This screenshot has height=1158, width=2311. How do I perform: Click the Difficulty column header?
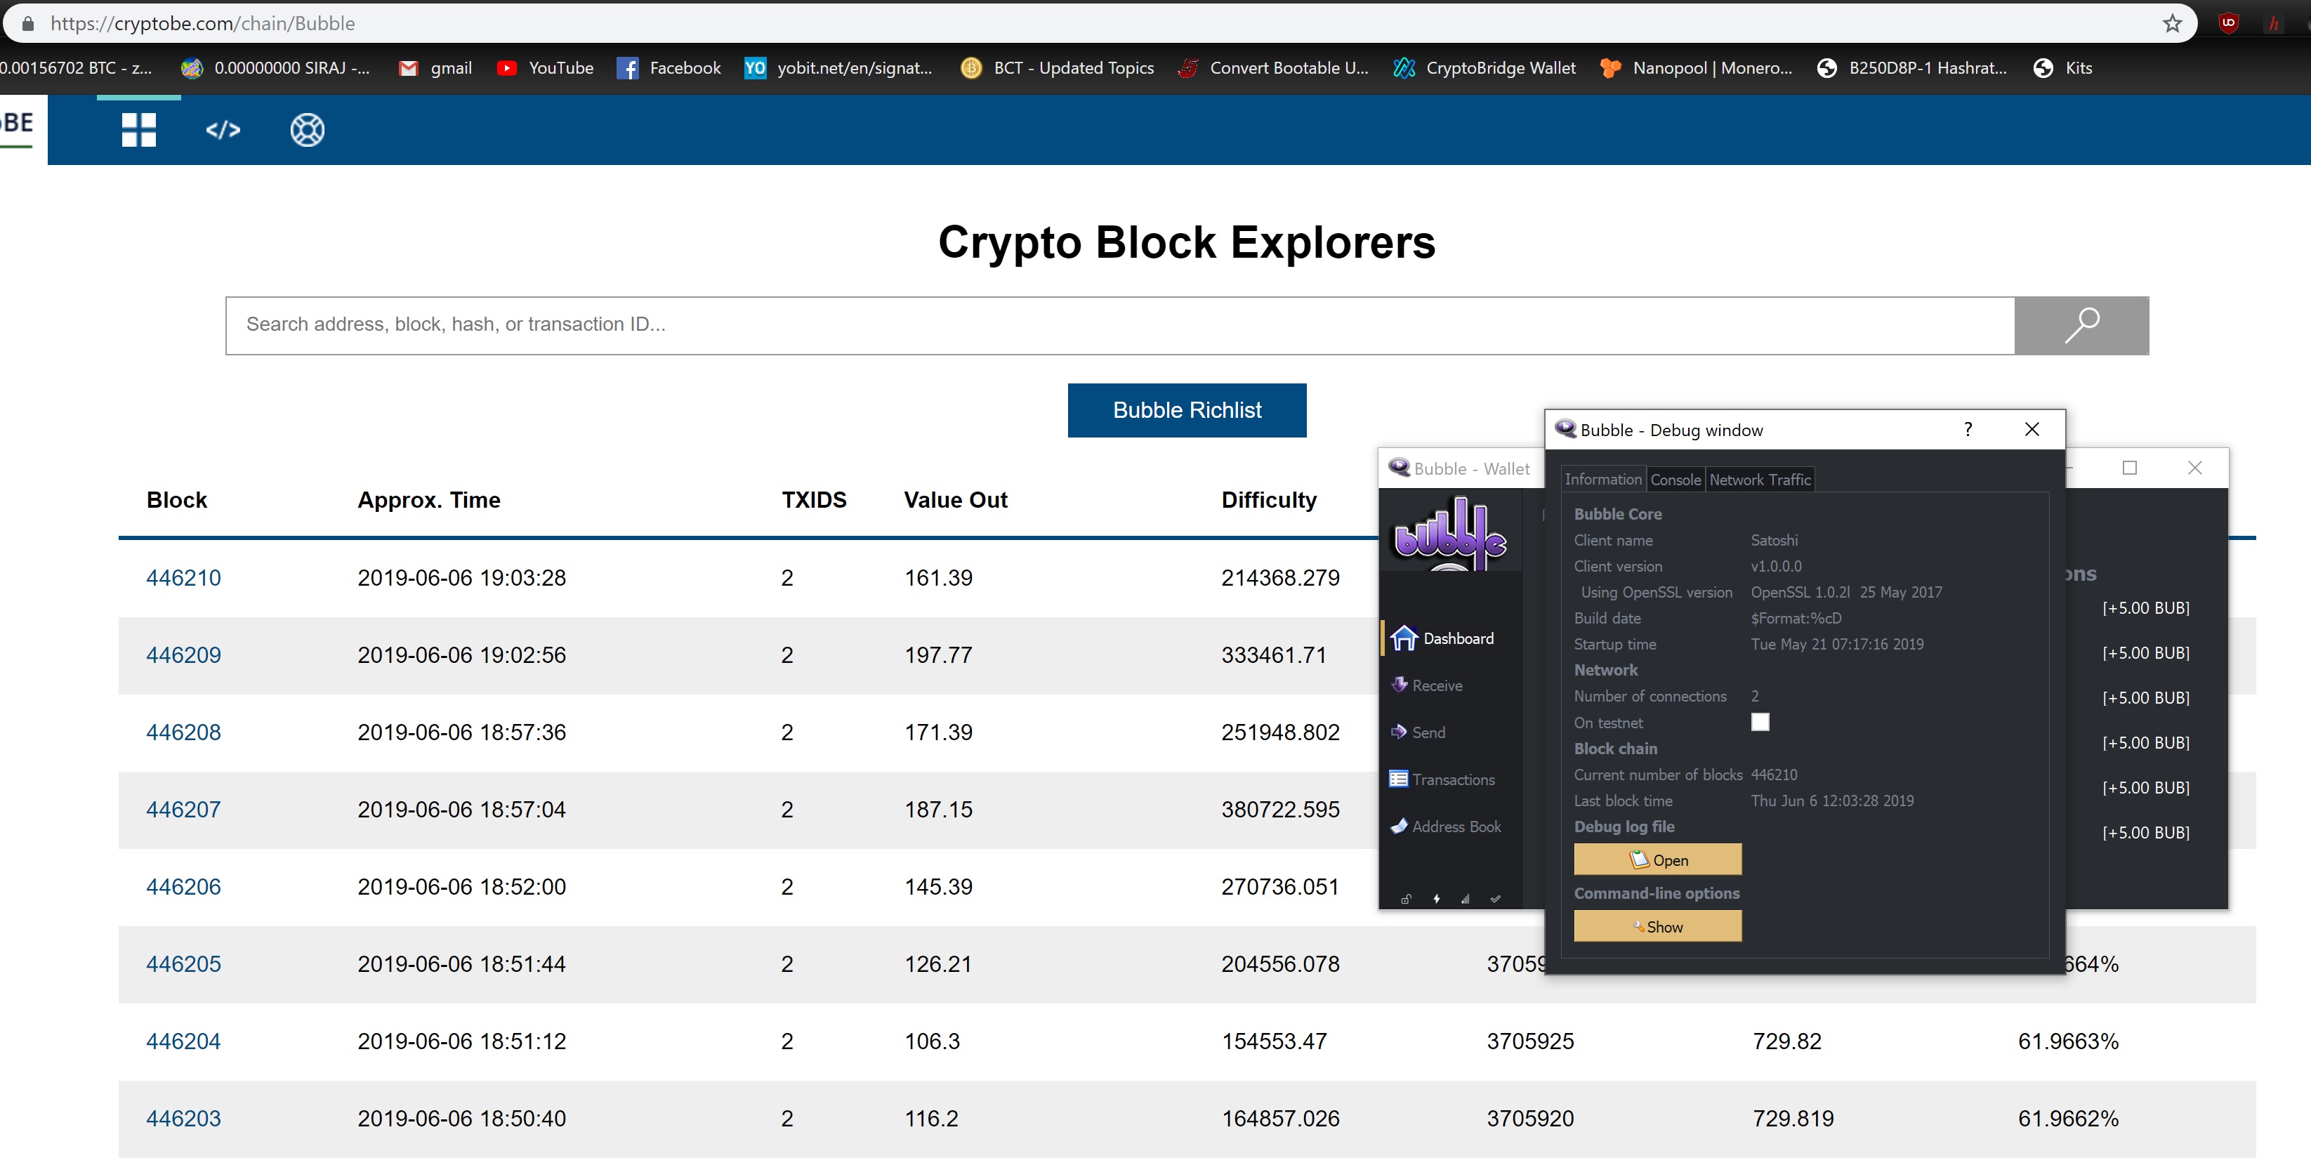pos(1268,499)
